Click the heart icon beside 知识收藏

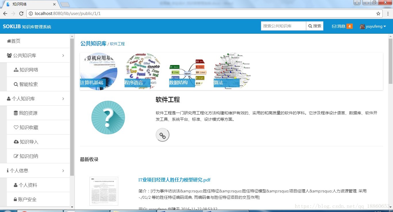tap(16, 128)
